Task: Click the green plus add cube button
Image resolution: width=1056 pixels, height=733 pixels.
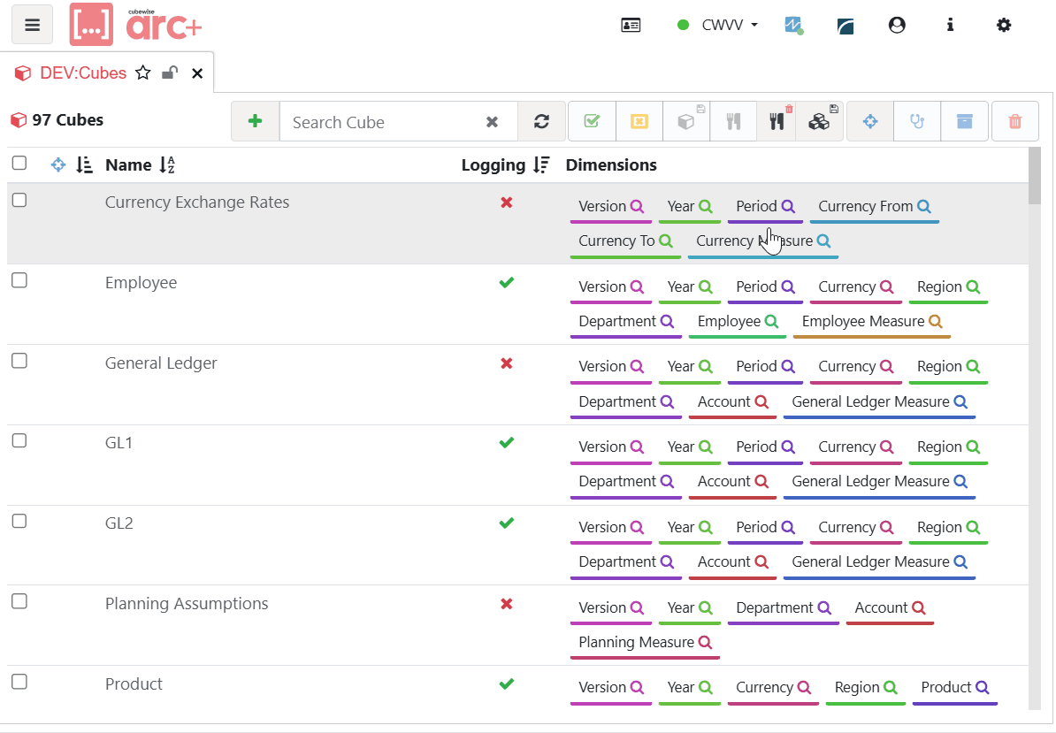Action: click(x=255, y=122)
